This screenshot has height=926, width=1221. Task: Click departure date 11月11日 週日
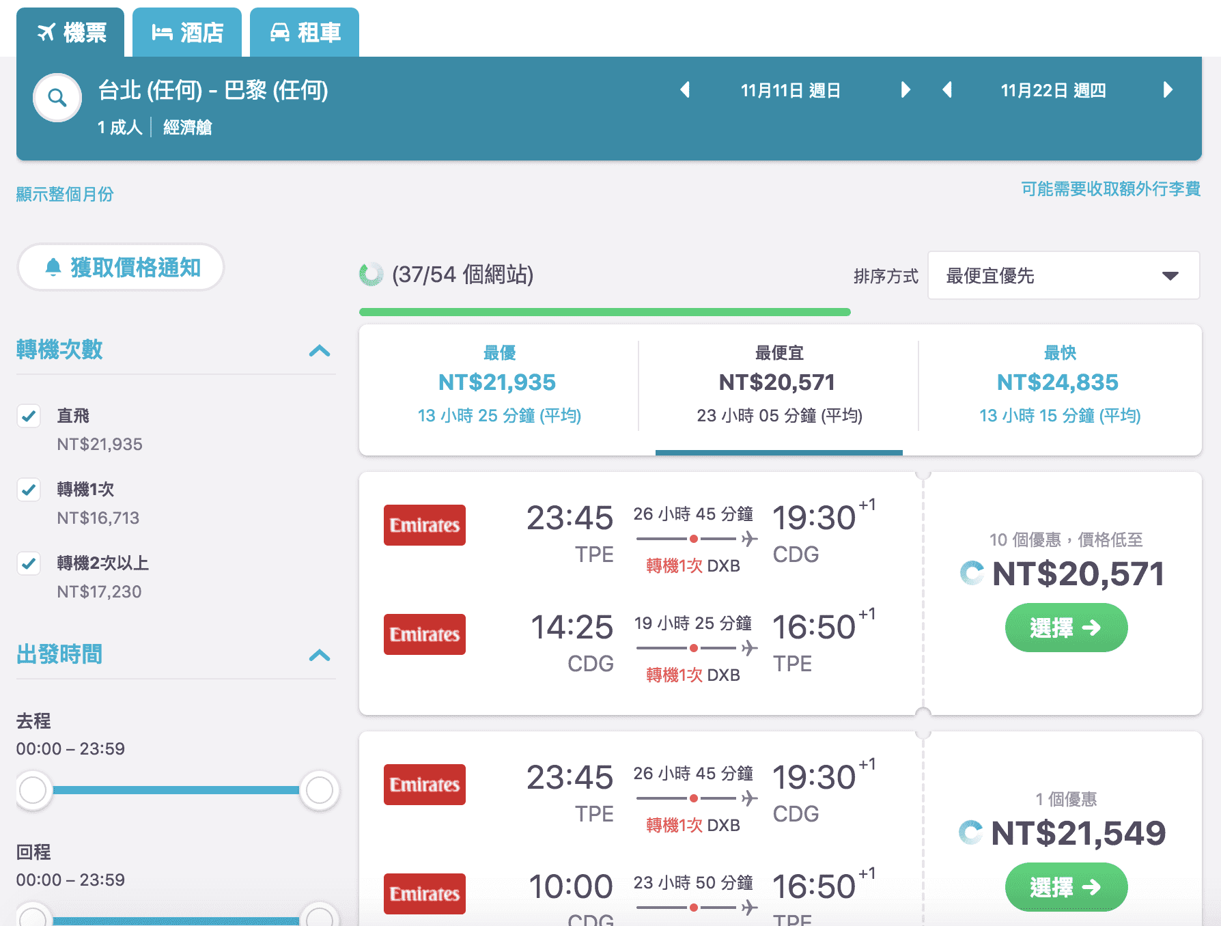pos(791,90)
